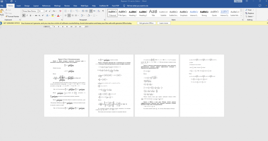The width and height of the screenshot is (268, 141).
Task: Switch to the Insert tab
Action: [x=18, y=6]
